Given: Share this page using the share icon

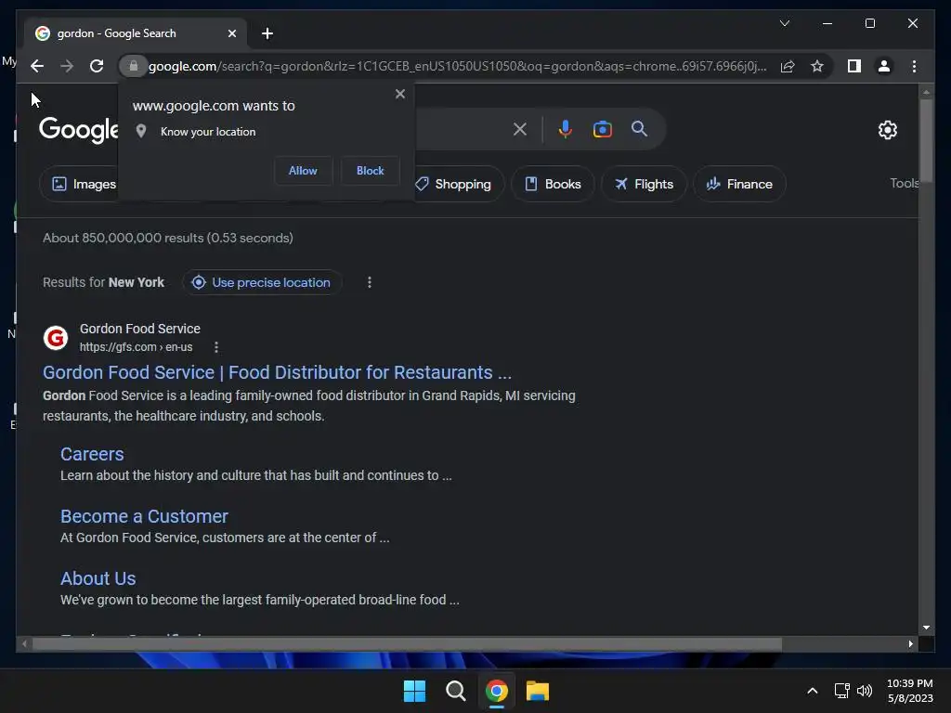Looking at the screenshot, I should click(x=788, y=66).
